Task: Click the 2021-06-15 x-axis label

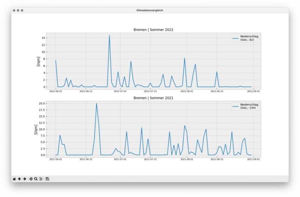Action: pyautogui.click(x=86, y=159)
